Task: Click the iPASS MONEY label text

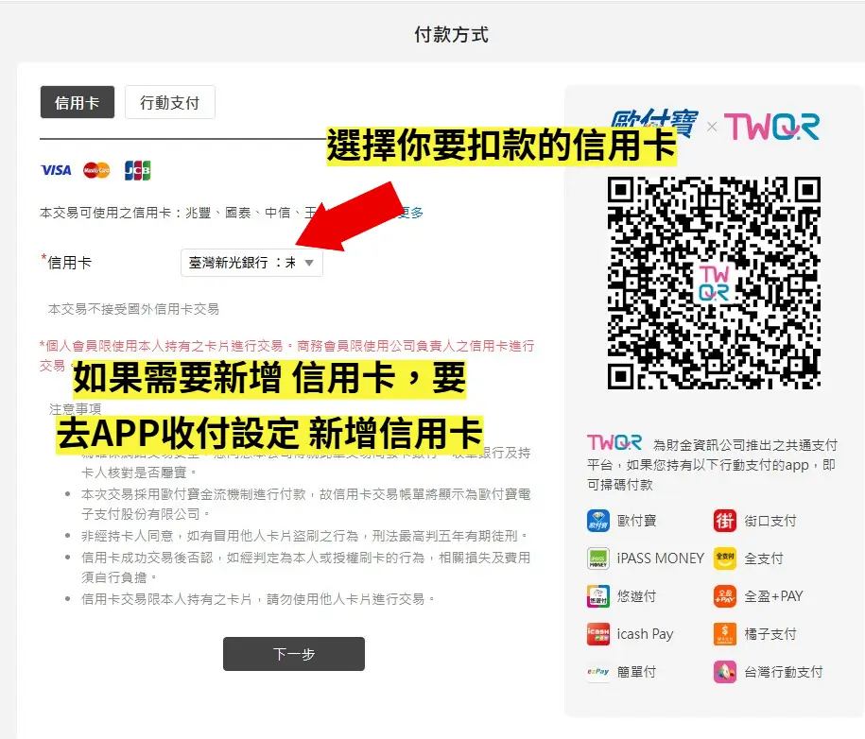Action: pyautogui.click(x=661, y=559)
